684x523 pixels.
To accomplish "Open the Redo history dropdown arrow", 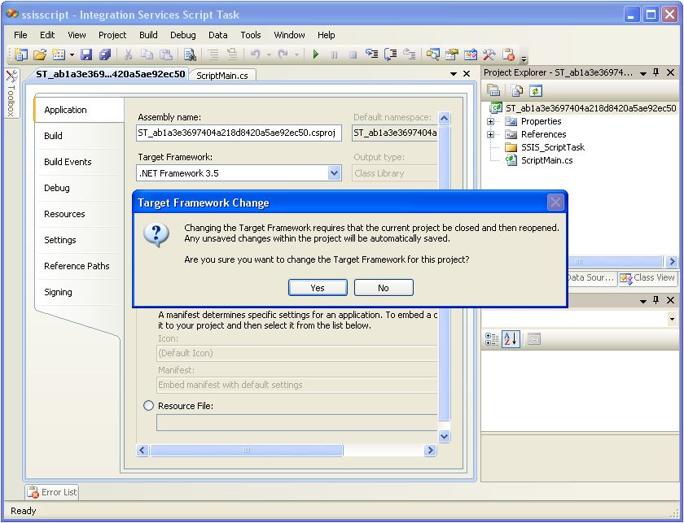I will click(x=296, y=54).
